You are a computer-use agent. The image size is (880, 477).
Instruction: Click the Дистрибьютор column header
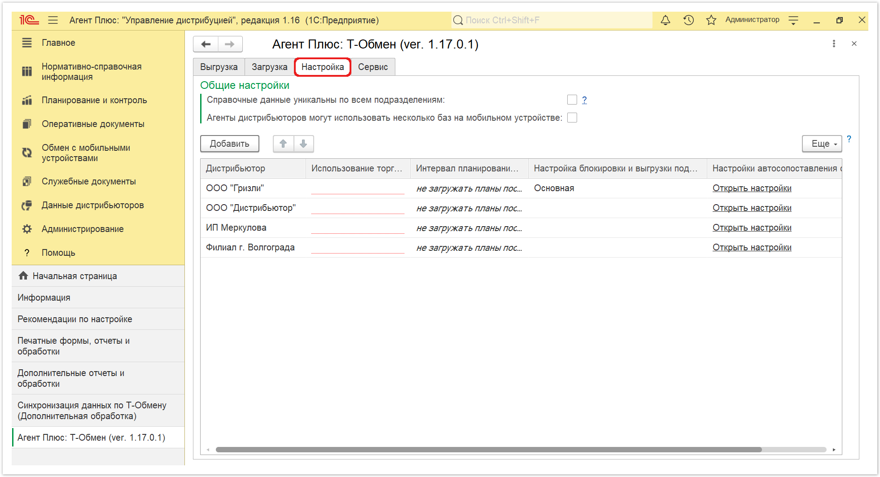pyautogui.click(x=253, y=168)
